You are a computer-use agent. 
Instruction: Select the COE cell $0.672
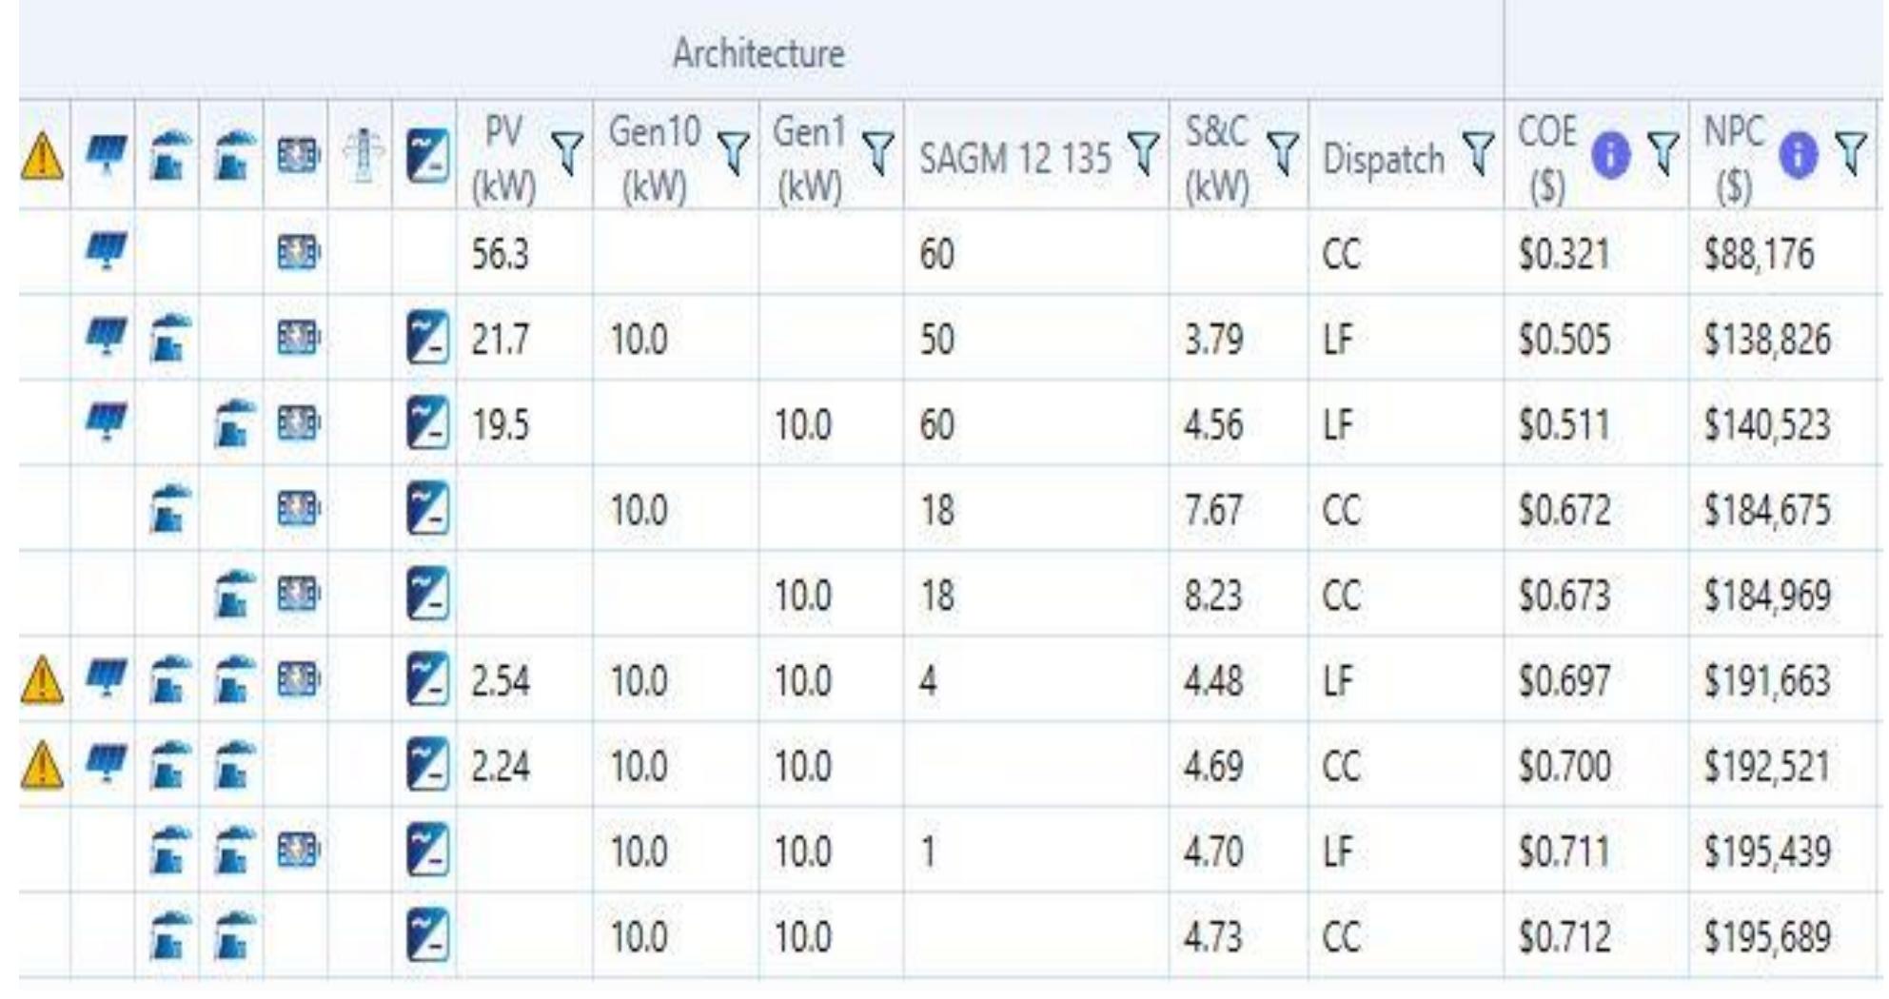point(1564,510)
